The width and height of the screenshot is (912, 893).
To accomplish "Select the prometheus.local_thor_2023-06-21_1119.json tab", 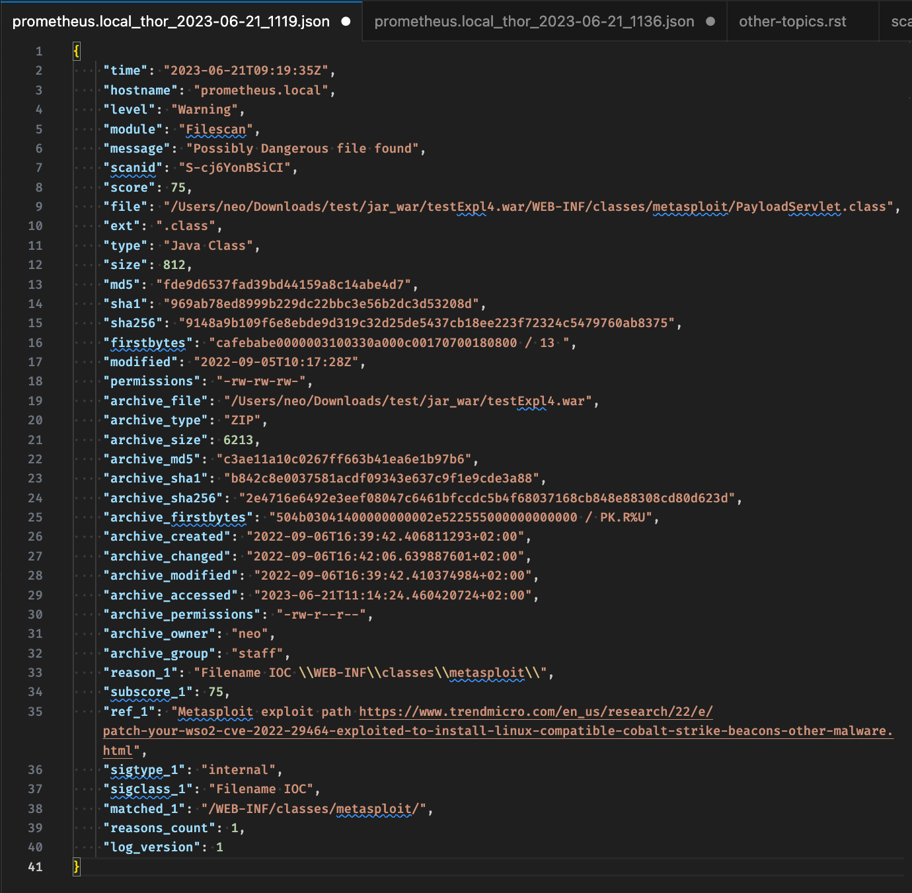I will pos(171,21).
